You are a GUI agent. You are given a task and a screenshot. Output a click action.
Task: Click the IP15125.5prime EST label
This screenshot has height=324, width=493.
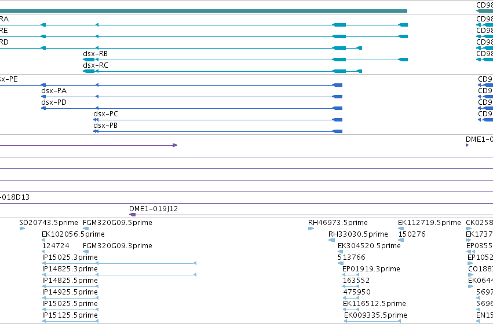70,315
